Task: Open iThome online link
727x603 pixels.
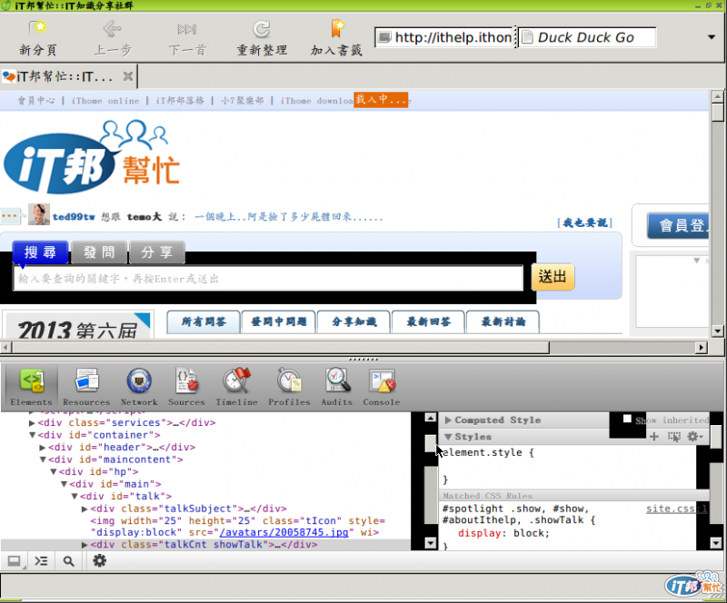Action: 105,101
